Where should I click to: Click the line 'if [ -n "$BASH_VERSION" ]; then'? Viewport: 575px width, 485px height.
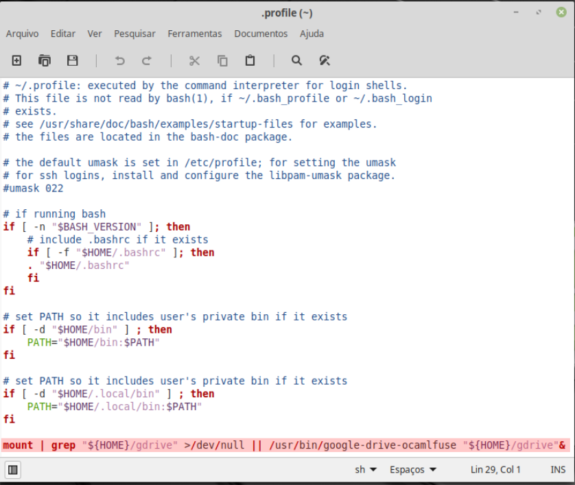click(97, 227)
